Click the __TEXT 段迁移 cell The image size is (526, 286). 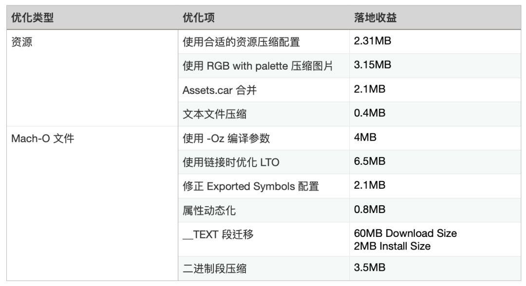[x=218, y=235]
